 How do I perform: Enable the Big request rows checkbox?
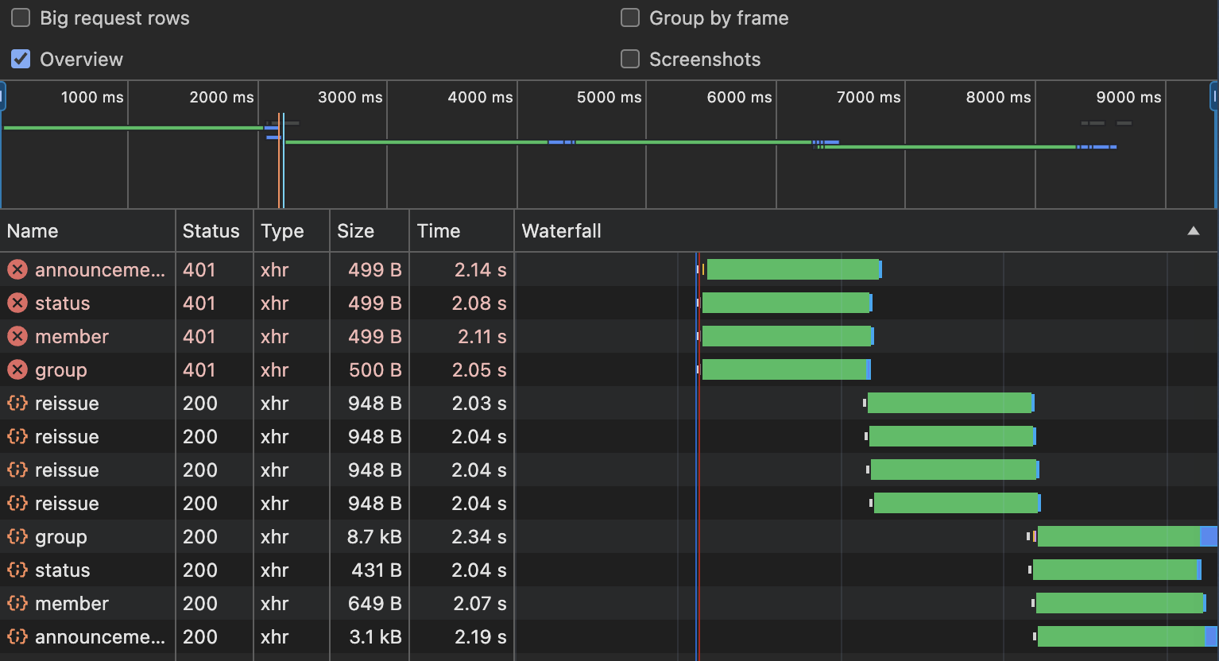(x=21, y=17)
